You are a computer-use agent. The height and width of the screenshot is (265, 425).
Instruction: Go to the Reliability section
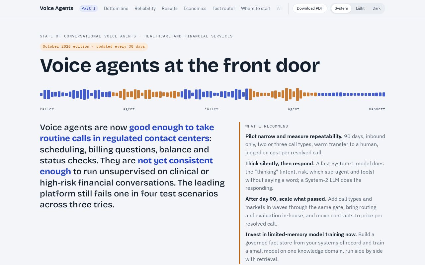[x=145, y=8]
